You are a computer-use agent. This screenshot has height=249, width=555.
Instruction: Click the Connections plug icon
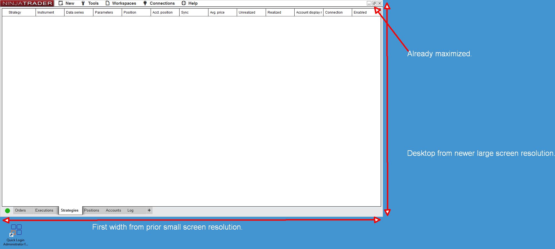[x=145, y=3]
